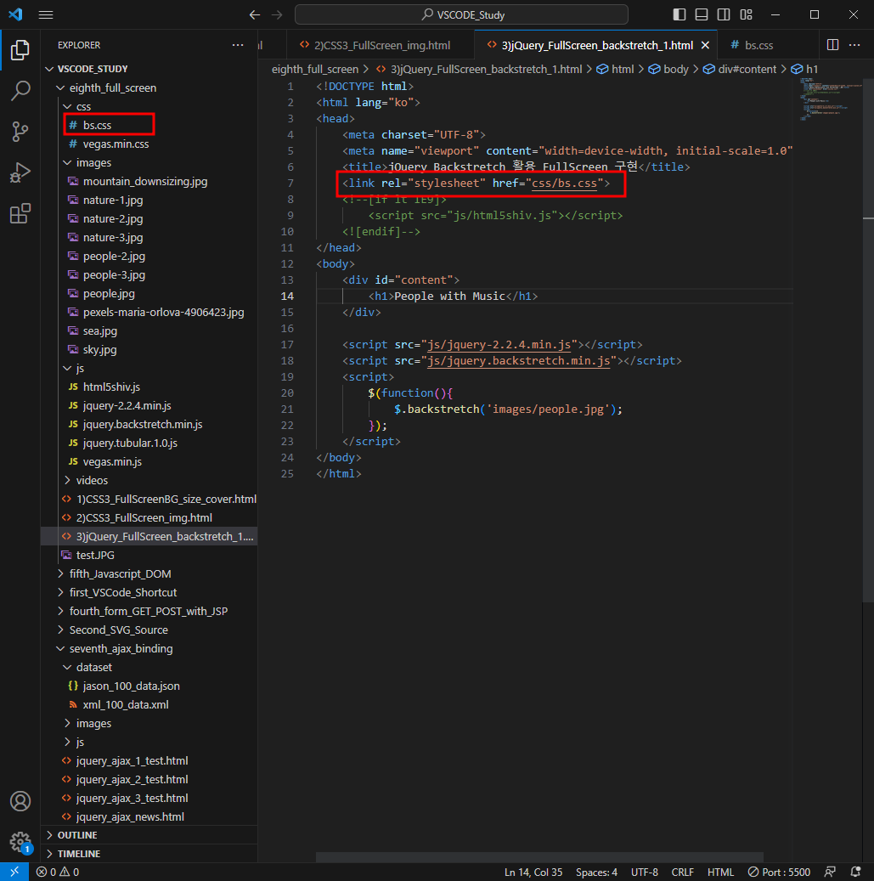Image resolution: width=874 pixels, height=881 pixels.
Task: Open the Extensions view icon
Action: (x=20, y=213)
